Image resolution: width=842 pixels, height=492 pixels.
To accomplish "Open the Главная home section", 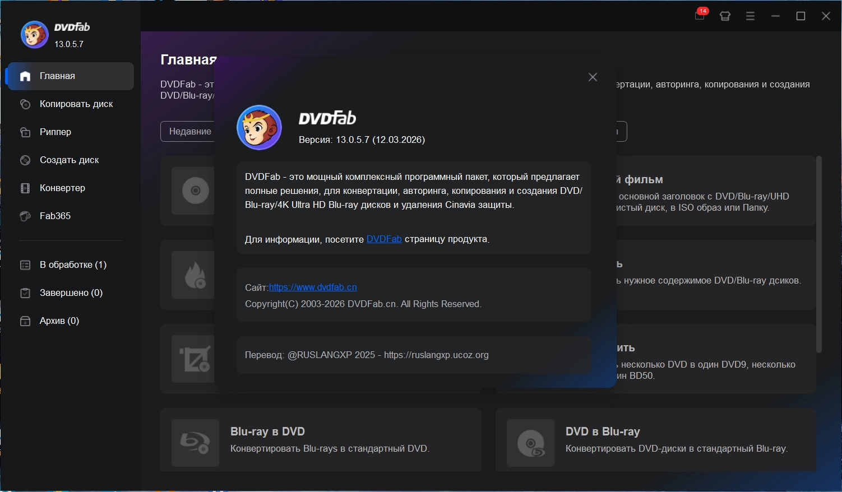I will (70, 76).
